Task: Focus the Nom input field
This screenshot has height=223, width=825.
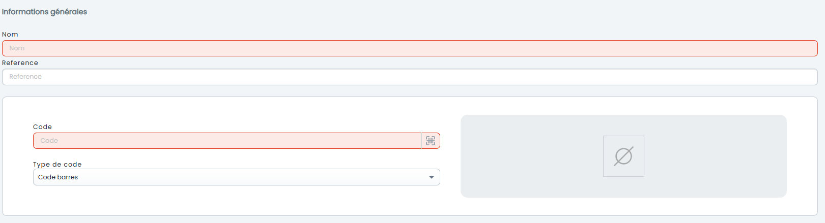Action: [410, 48]
